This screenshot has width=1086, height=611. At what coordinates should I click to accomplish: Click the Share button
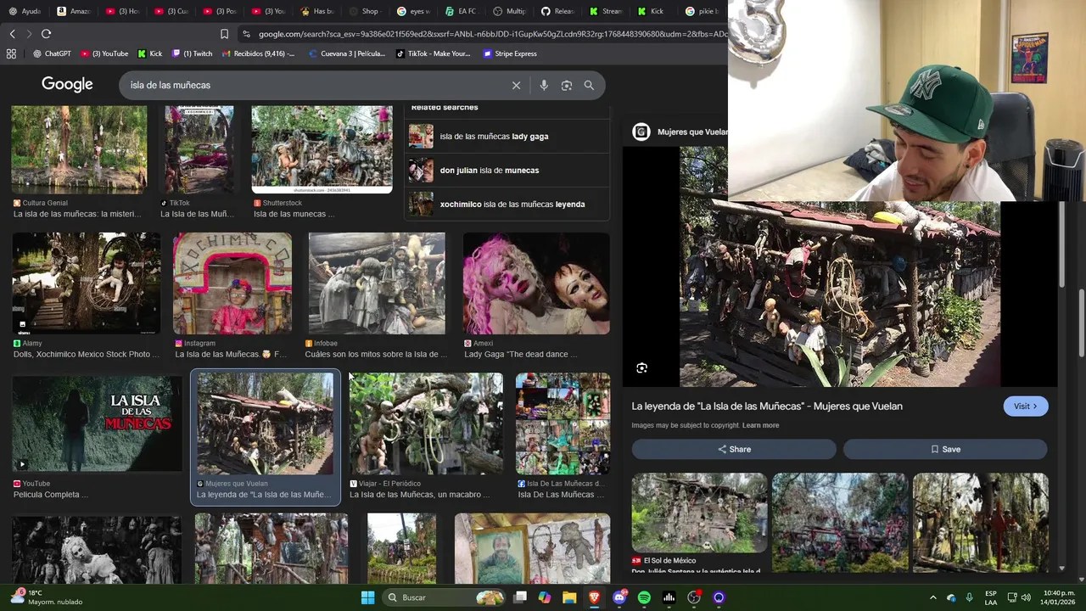tap(734, 449)
